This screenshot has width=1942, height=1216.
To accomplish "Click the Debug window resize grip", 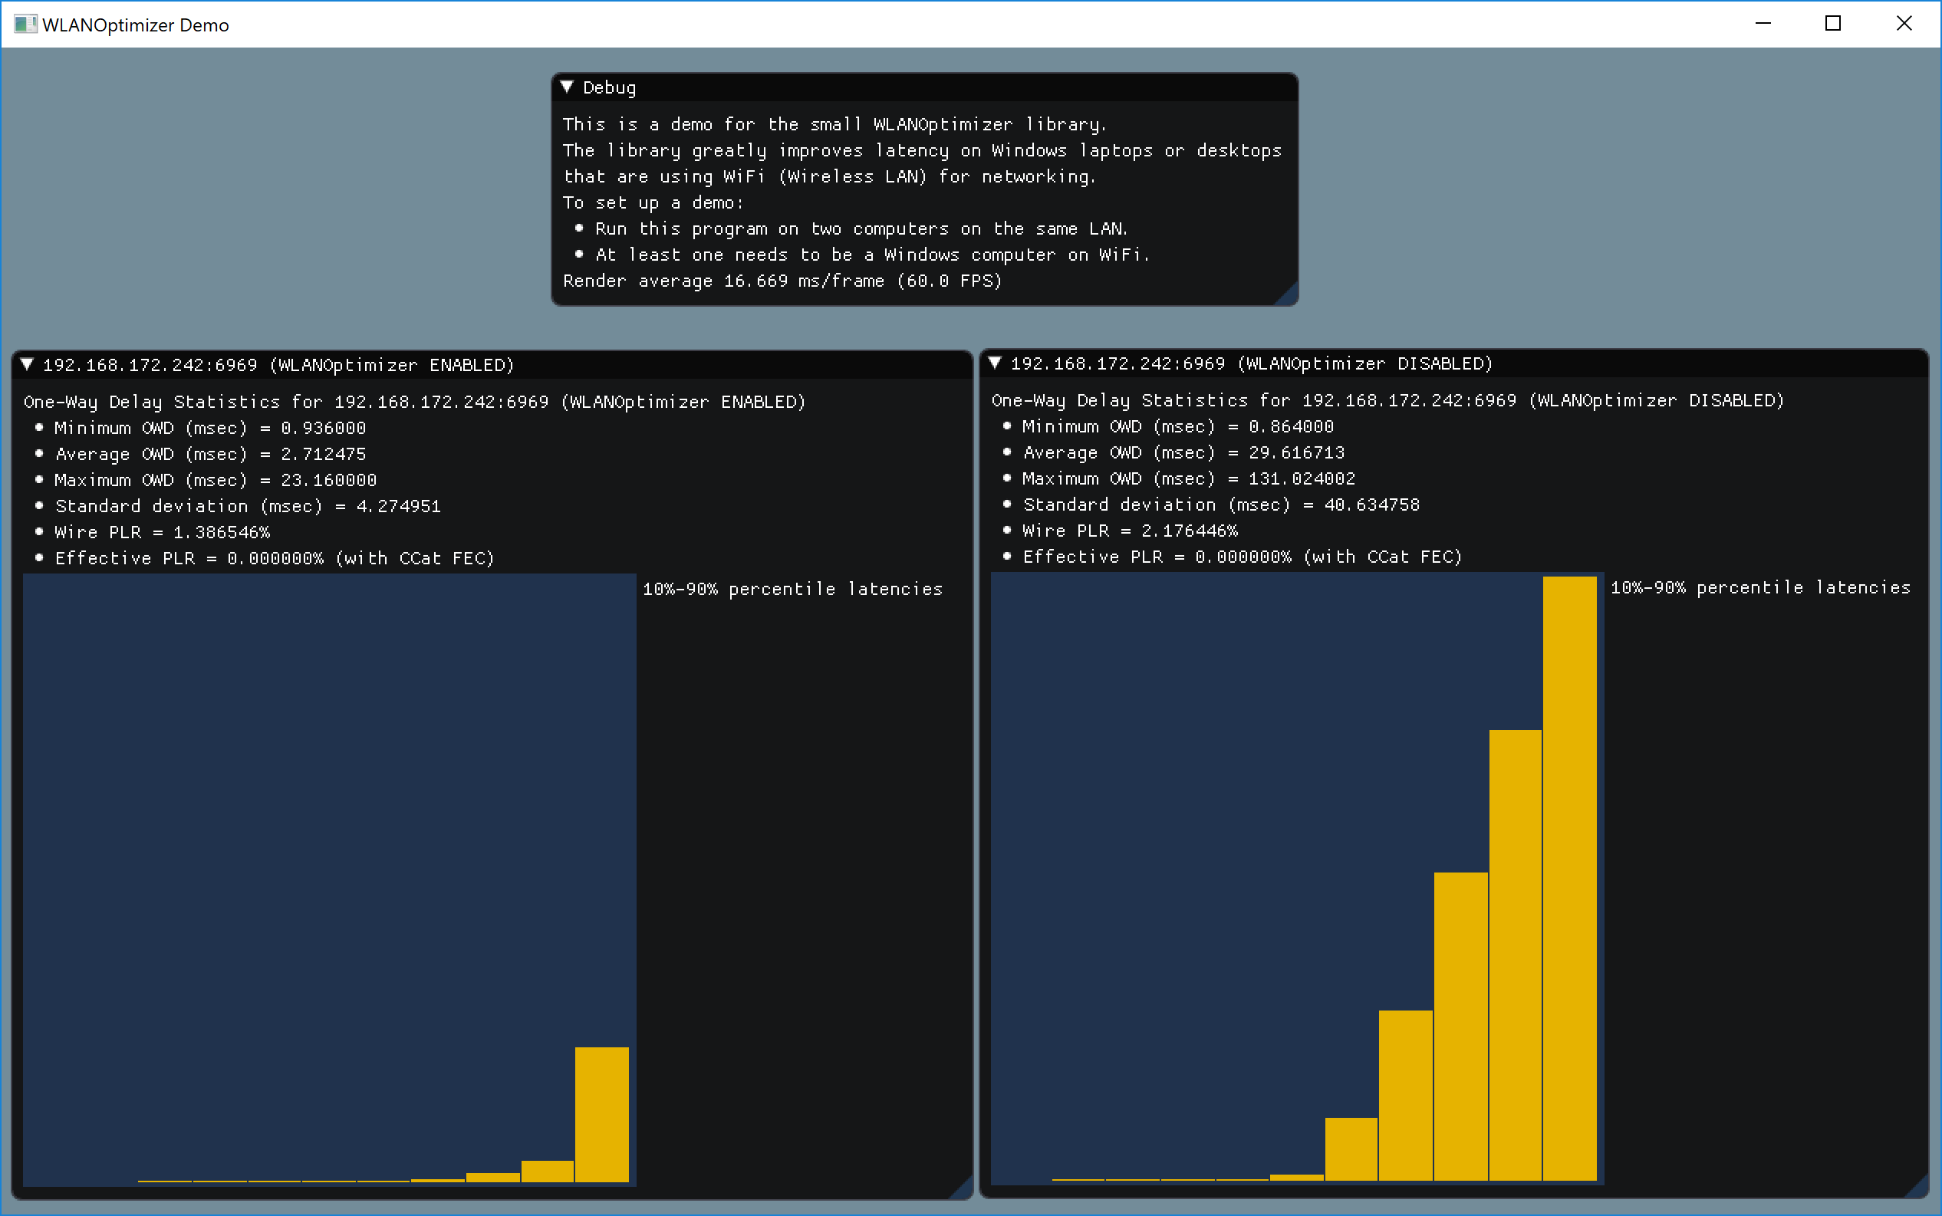I will point(1289,296).
